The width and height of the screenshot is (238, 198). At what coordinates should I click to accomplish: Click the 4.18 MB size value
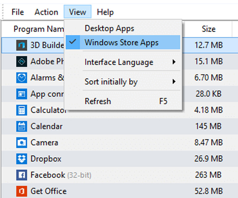pyautogui.click(x=209, y=110)
